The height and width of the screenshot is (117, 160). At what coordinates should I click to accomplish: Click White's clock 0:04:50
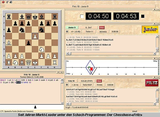pos(98,16)
